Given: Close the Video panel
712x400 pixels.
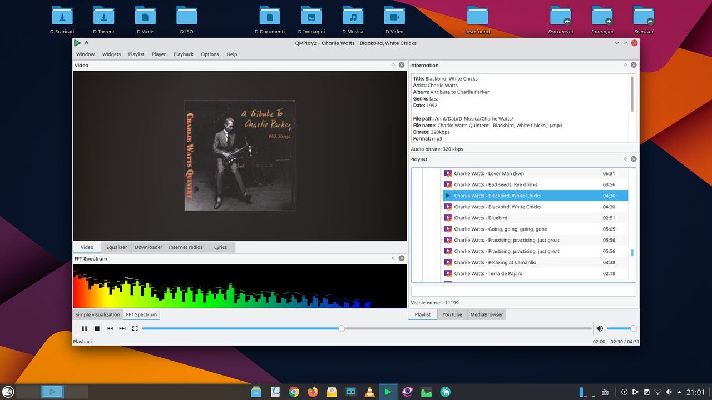Looking at the screenshot, I should [x=402, y=65].
